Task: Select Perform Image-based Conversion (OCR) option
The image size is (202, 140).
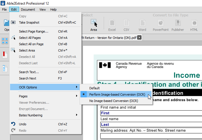Action: (116, 94)
